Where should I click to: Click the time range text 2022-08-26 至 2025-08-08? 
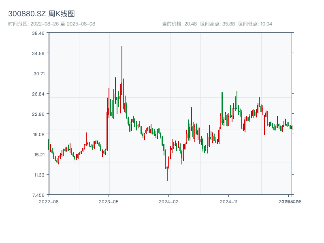tap(52, 24)
